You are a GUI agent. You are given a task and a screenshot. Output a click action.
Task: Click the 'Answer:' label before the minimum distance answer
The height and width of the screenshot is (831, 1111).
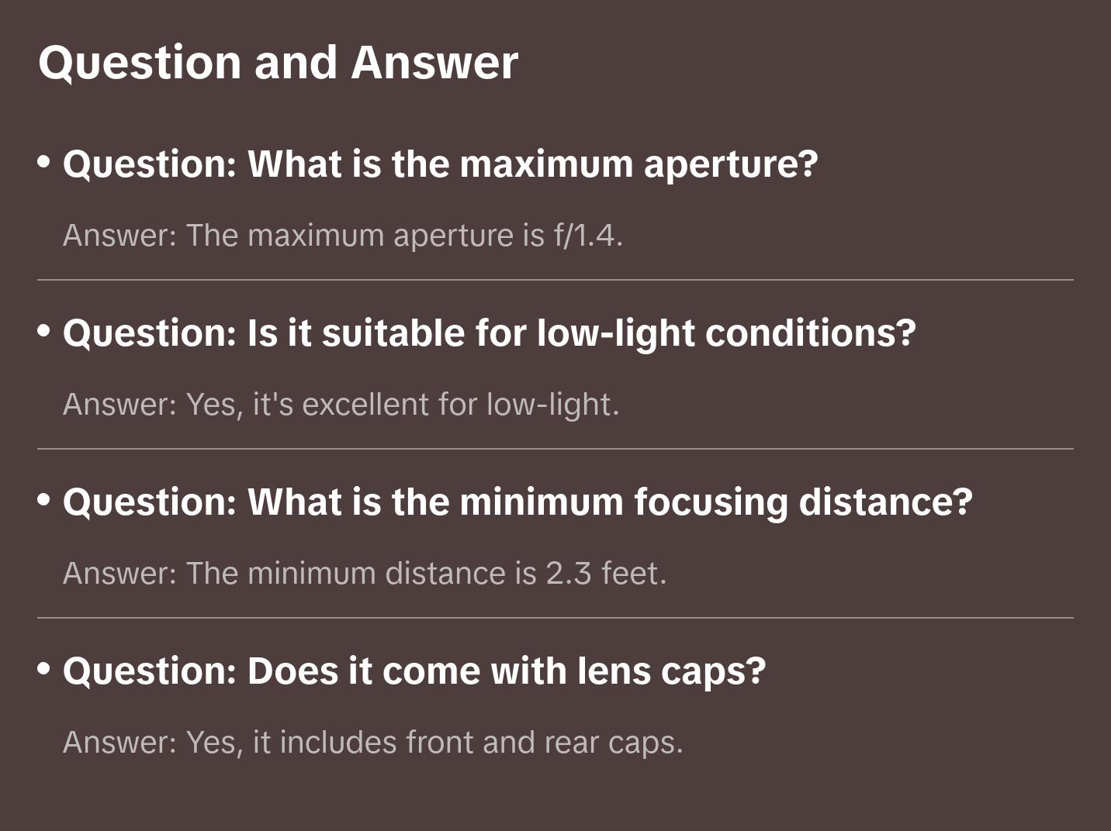[x=120, y=574]
